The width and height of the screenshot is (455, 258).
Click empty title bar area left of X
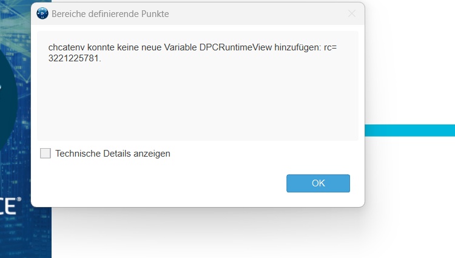click(x=273, y=13)
